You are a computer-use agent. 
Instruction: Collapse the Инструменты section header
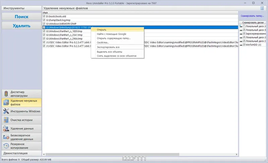(x=21, y=8)
